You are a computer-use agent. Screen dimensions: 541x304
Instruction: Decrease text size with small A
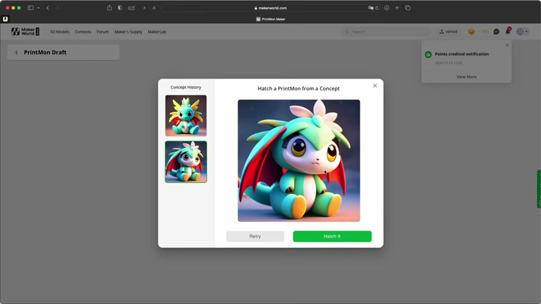coord(144,8)
